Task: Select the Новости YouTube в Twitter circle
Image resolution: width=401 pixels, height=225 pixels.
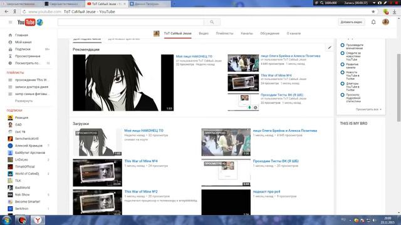Action: (x=343, y=72)
